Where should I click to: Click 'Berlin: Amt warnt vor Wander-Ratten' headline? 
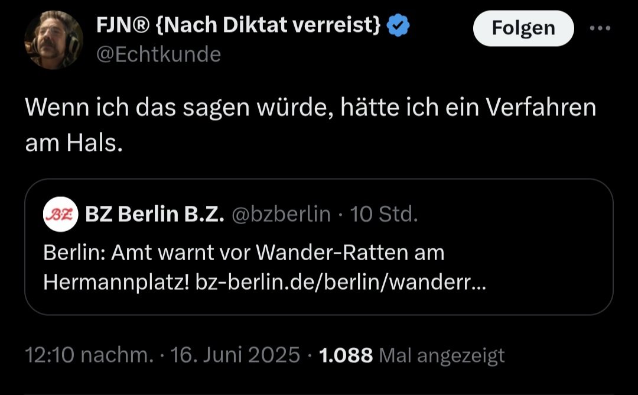coord(243,252)
